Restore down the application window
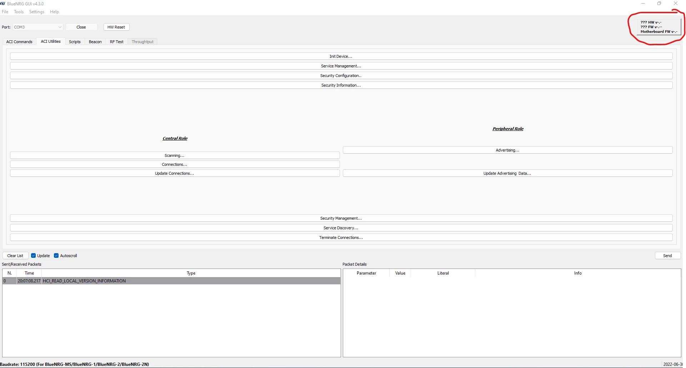The height and width of the screenshot is (368, 686). (x=659, y=4)
